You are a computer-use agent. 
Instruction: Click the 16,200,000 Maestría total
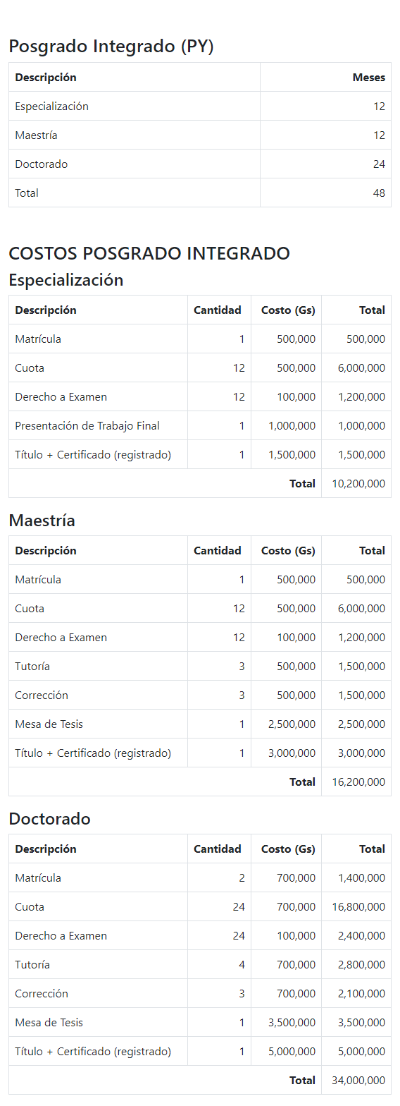tap(356, 782)
